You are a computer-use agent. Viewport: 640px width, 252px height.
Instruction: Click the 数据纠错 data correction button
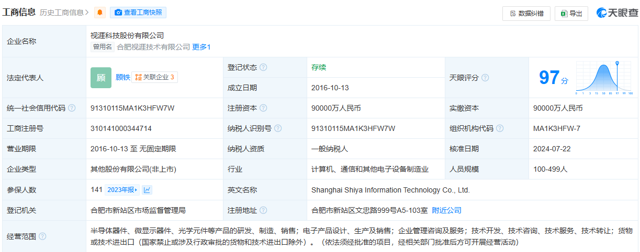[x=526, y=14]
